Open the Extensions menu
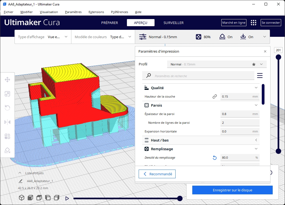Screen dimensions: 285x205 [96, 12]
